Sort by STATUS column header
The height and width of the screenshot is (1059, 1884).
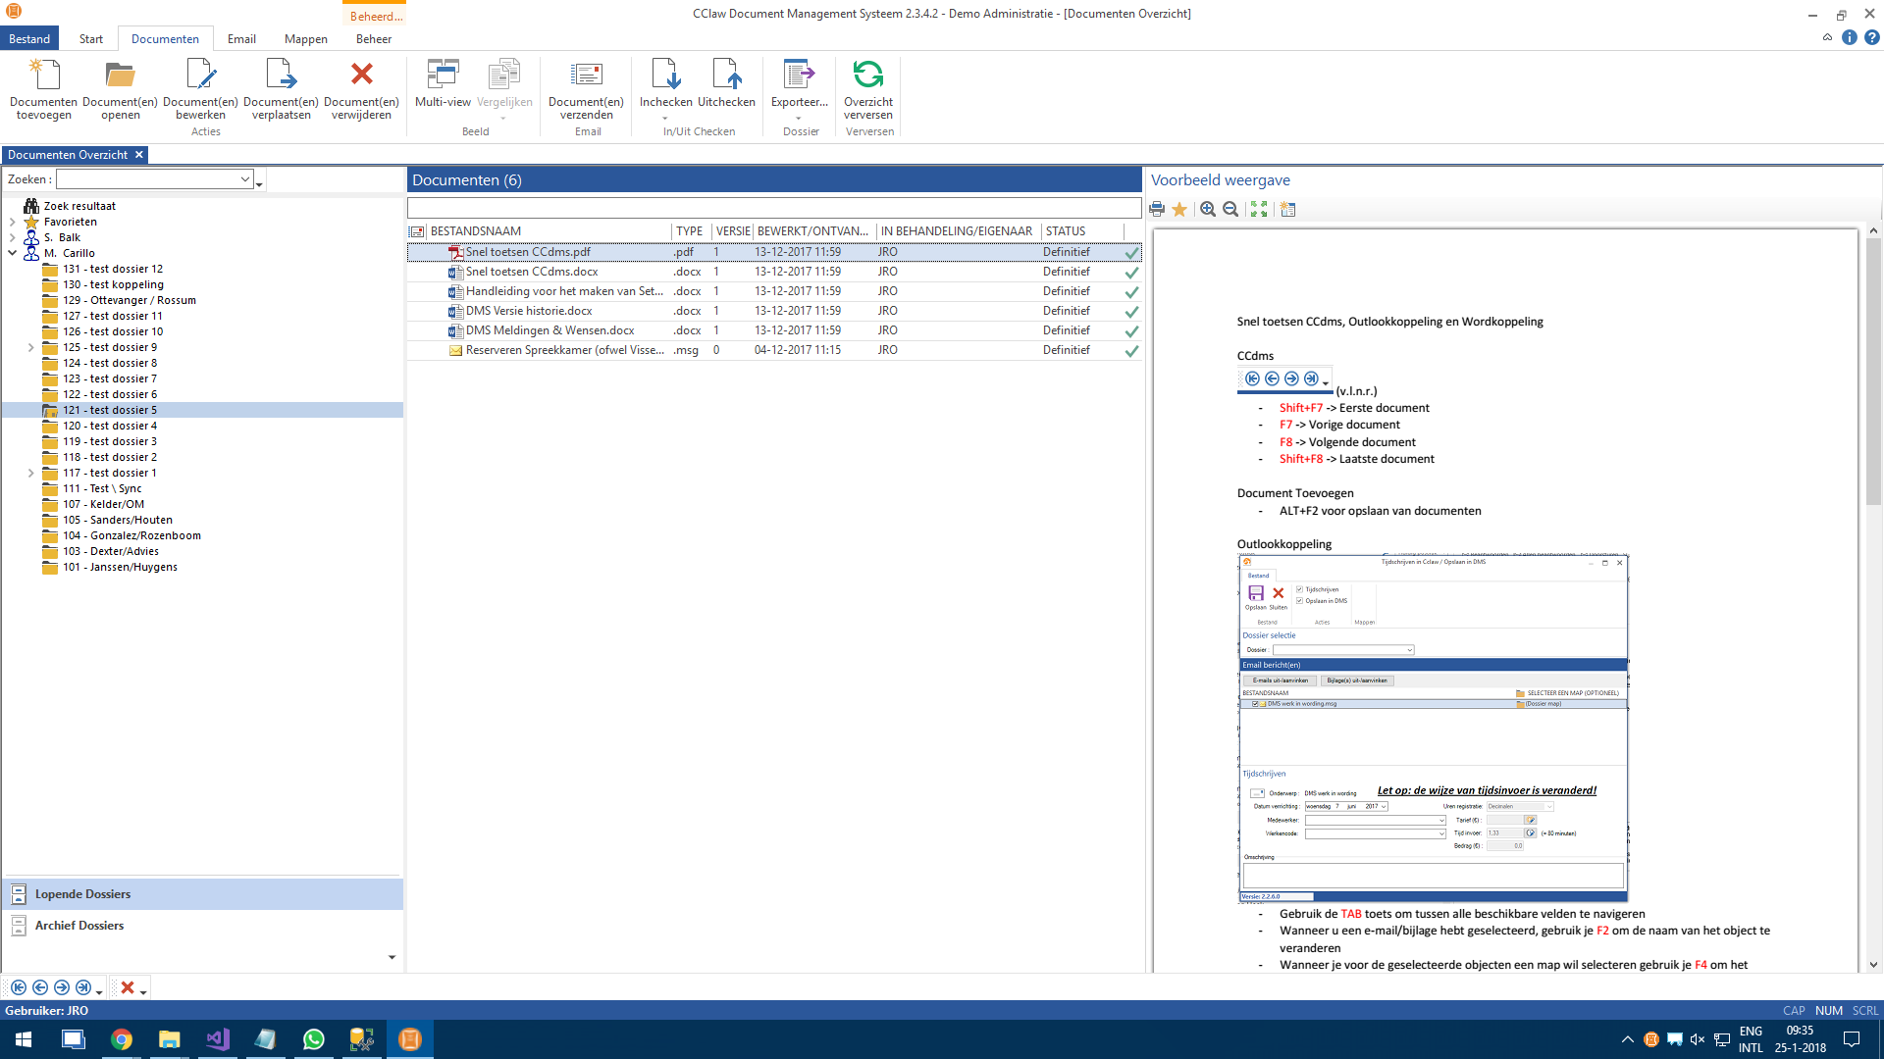(1081, 231)
